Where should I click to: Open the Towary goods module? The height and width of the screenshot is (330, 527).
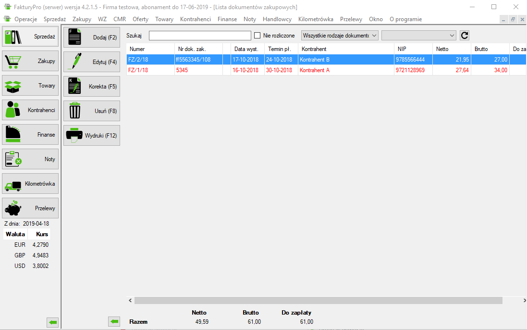[30, 86]
